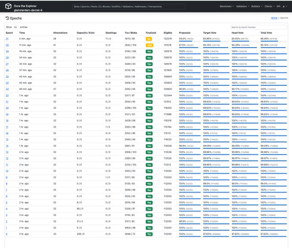This screenshot has width=292, height=248.
Task: Open epoch 30 link
Action: (x=7, y=45)
